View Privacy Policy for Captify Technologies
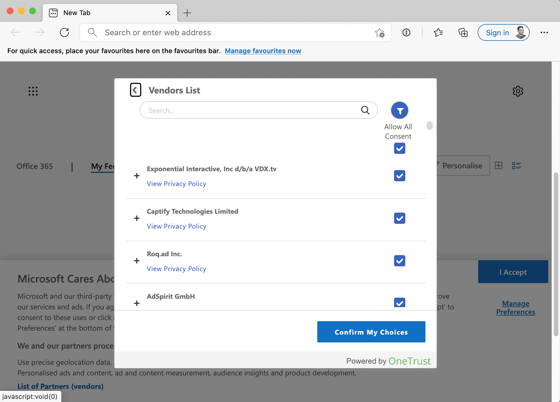 pos(177,226)
